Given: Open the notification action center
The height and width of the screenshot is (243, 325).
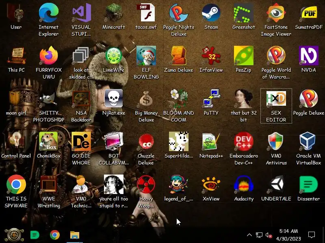Looking at the screenshot, I should 312,235.
